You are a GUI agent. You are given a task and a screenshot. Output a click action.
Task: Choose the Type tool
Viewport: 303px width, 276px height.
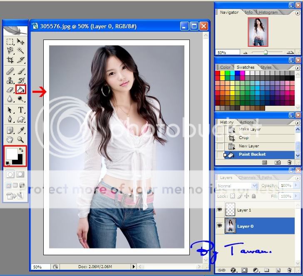(x=20, y=110)
